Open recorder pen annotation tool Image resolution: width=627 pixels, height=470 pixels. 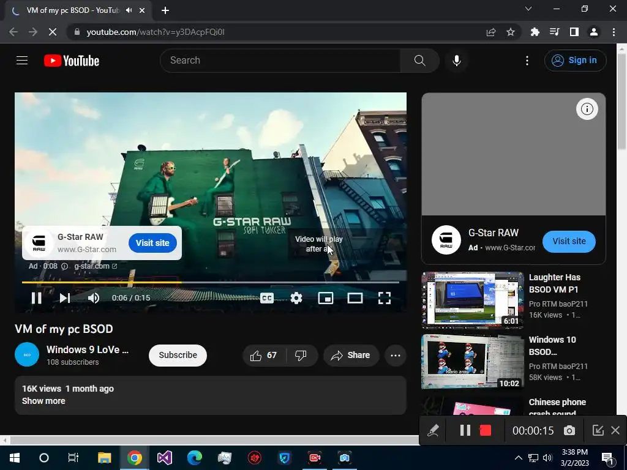433,430
